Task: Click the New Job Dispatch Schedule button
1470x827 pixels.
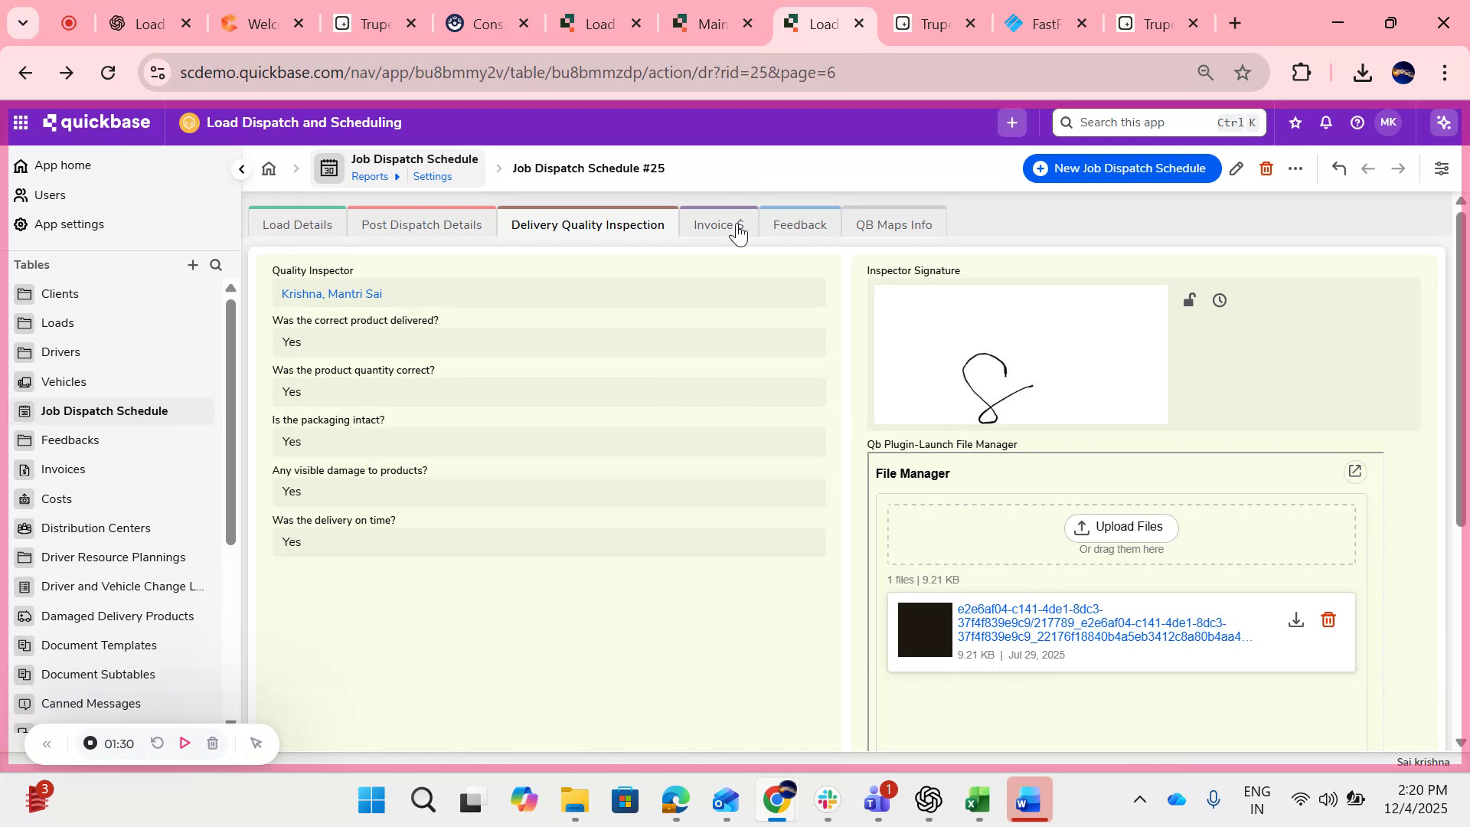Action: tap(1120, 168)
